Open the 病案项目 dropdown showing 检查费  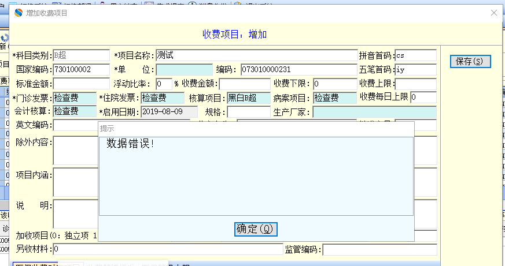tap(335, 98)
